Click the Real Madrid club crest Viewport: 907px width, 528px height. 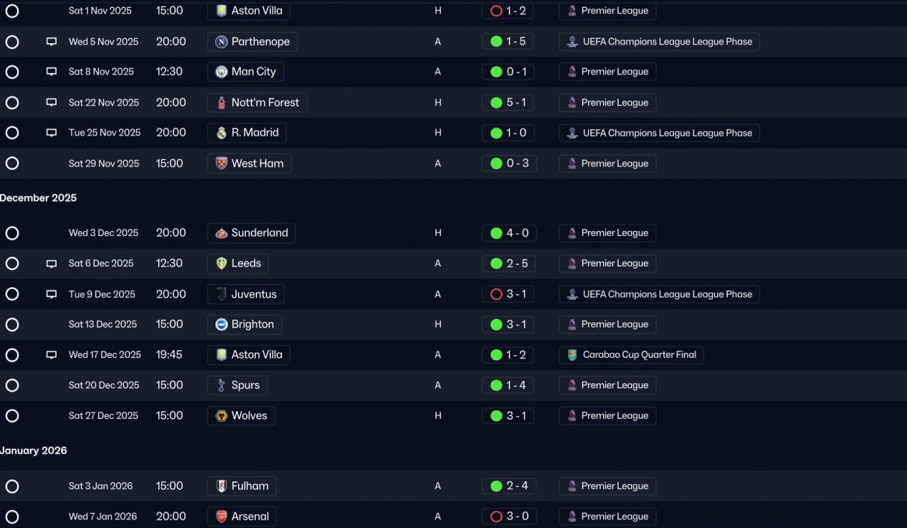[221, 133]
